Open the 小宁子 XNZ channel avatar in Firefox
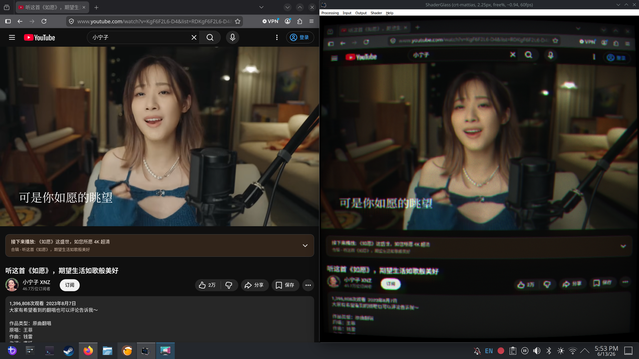Image resolution: width=639 pixels, height=359 pixels. (12, 285)
